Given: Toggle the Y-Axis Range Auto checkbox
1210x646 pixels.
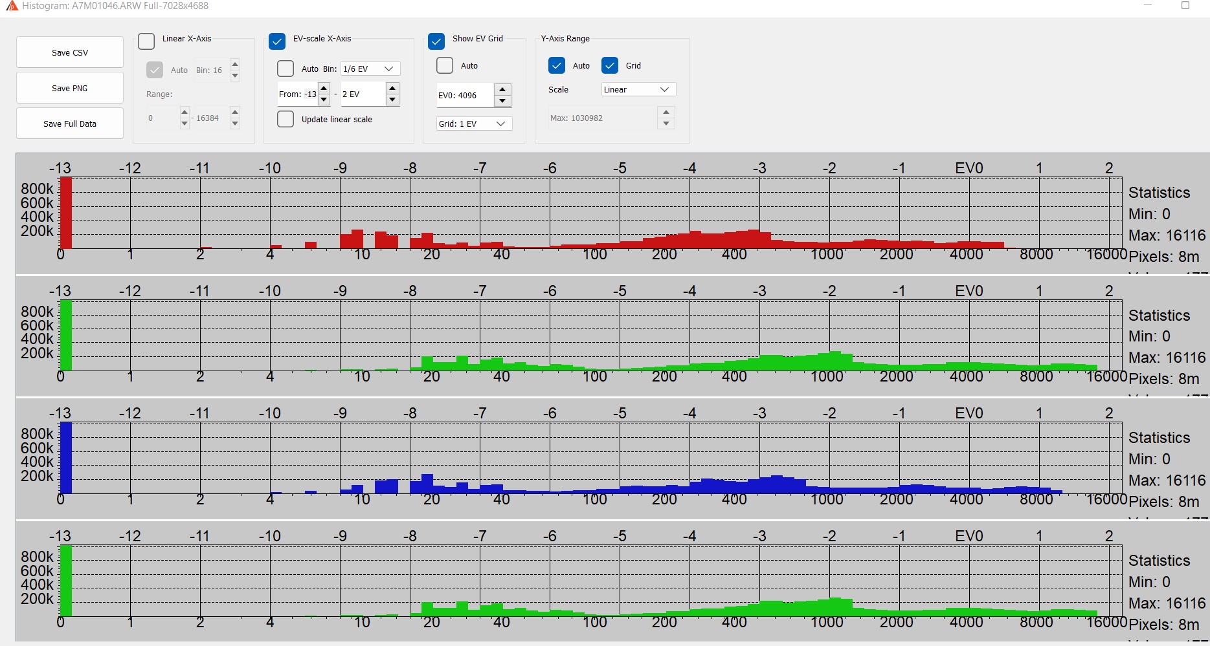Looking at the screenshot, I should [x=557, y=65].
